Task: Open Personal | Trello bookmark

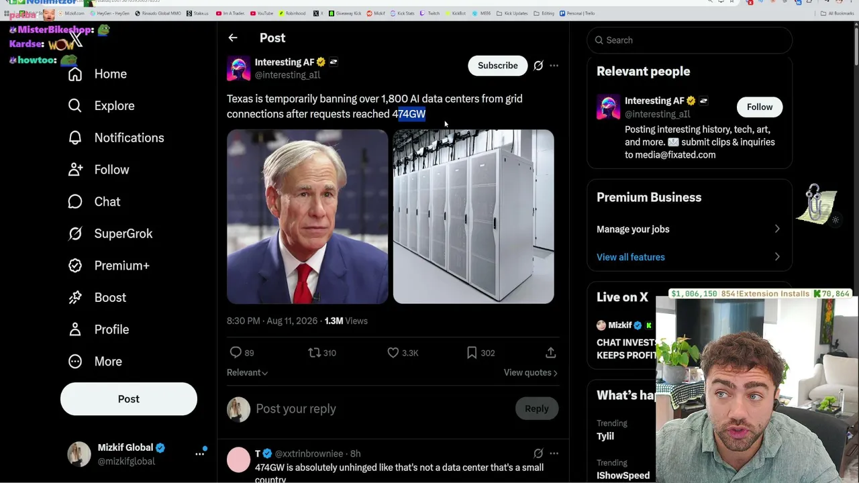Action: click(x=578, y=13)
